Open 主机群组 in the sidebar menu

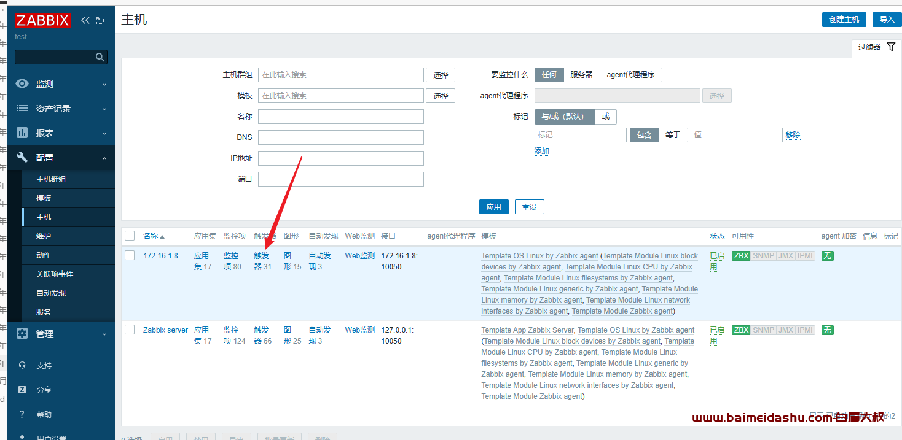tap(68, 179)
